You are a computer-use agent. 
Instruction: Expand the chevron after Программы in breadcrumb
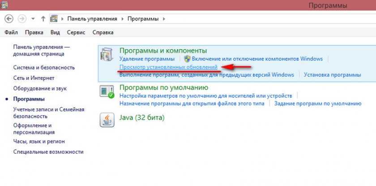[x=163, y=19]
